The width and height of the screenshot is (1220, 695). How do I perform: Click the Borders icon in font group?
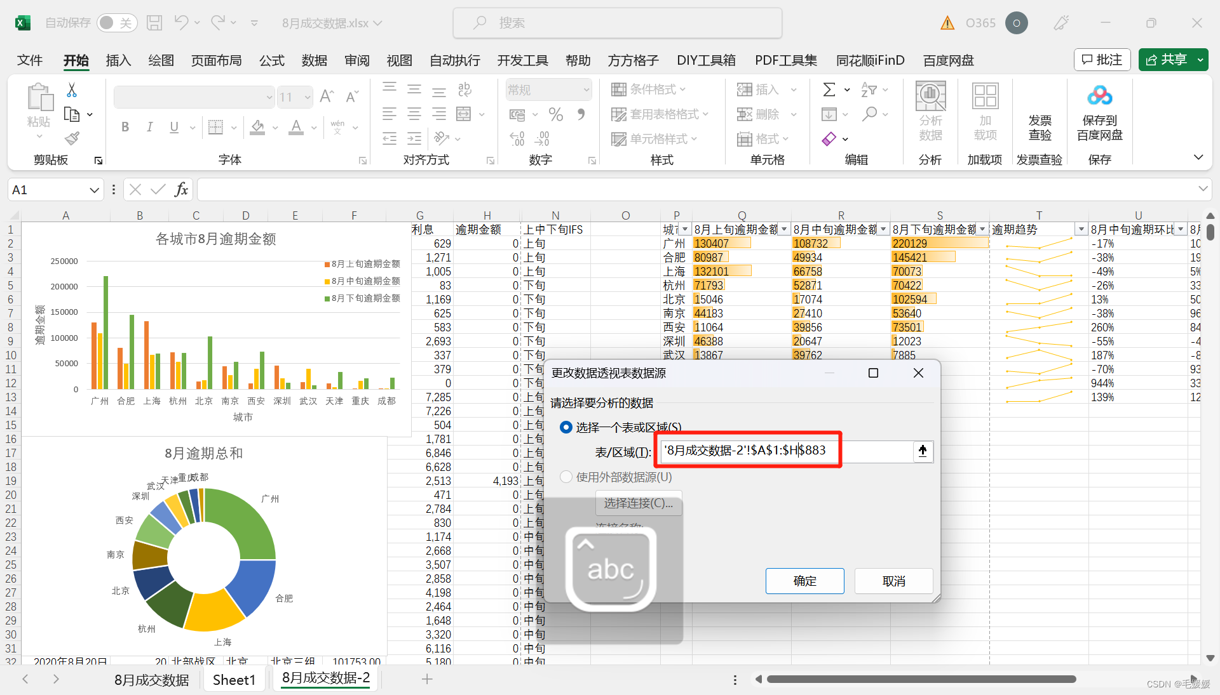click(x=216, y=127)
